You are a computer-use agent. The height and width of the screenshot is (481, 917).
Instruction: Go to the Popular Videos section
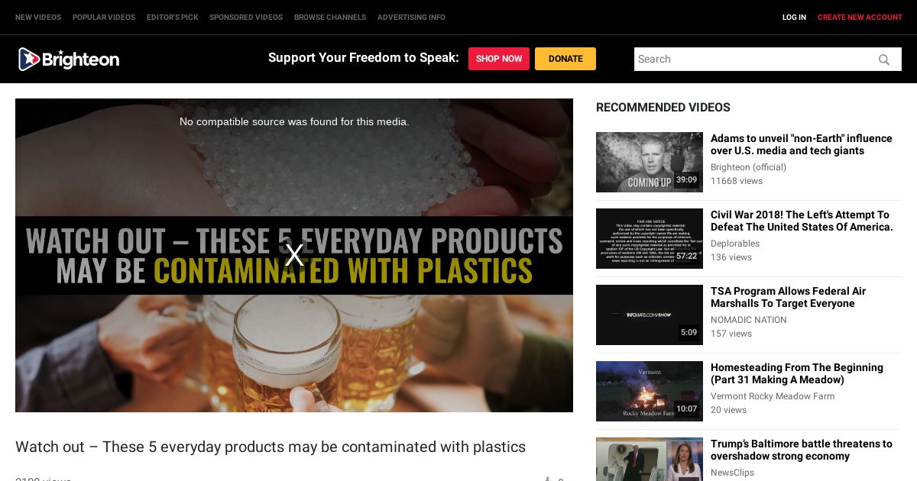click(x=104, y=18)
